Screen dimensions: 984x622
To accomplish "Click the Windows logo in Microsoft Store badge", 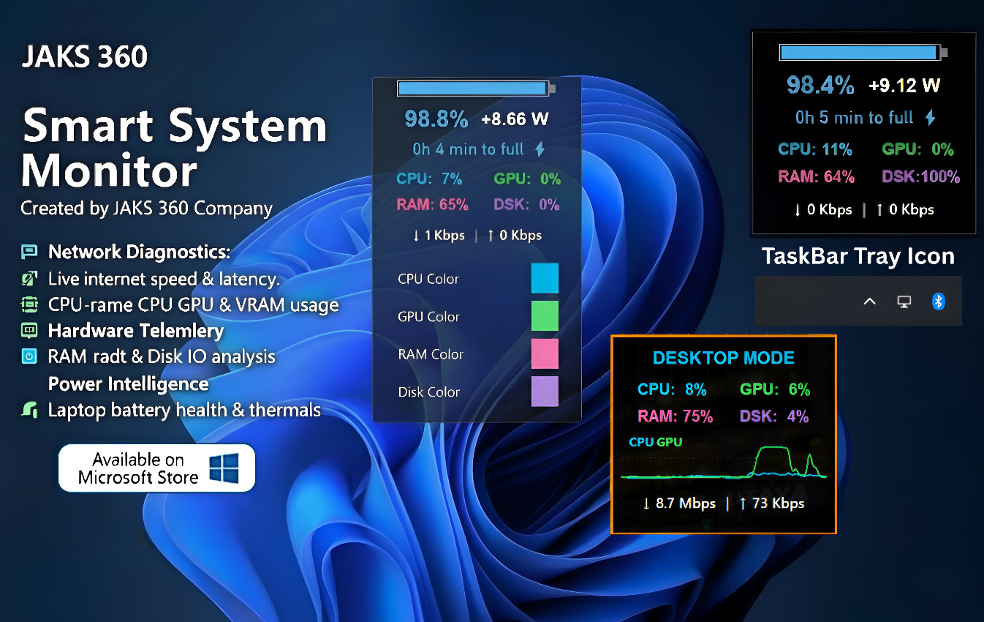I will click(x=224, y=468).
